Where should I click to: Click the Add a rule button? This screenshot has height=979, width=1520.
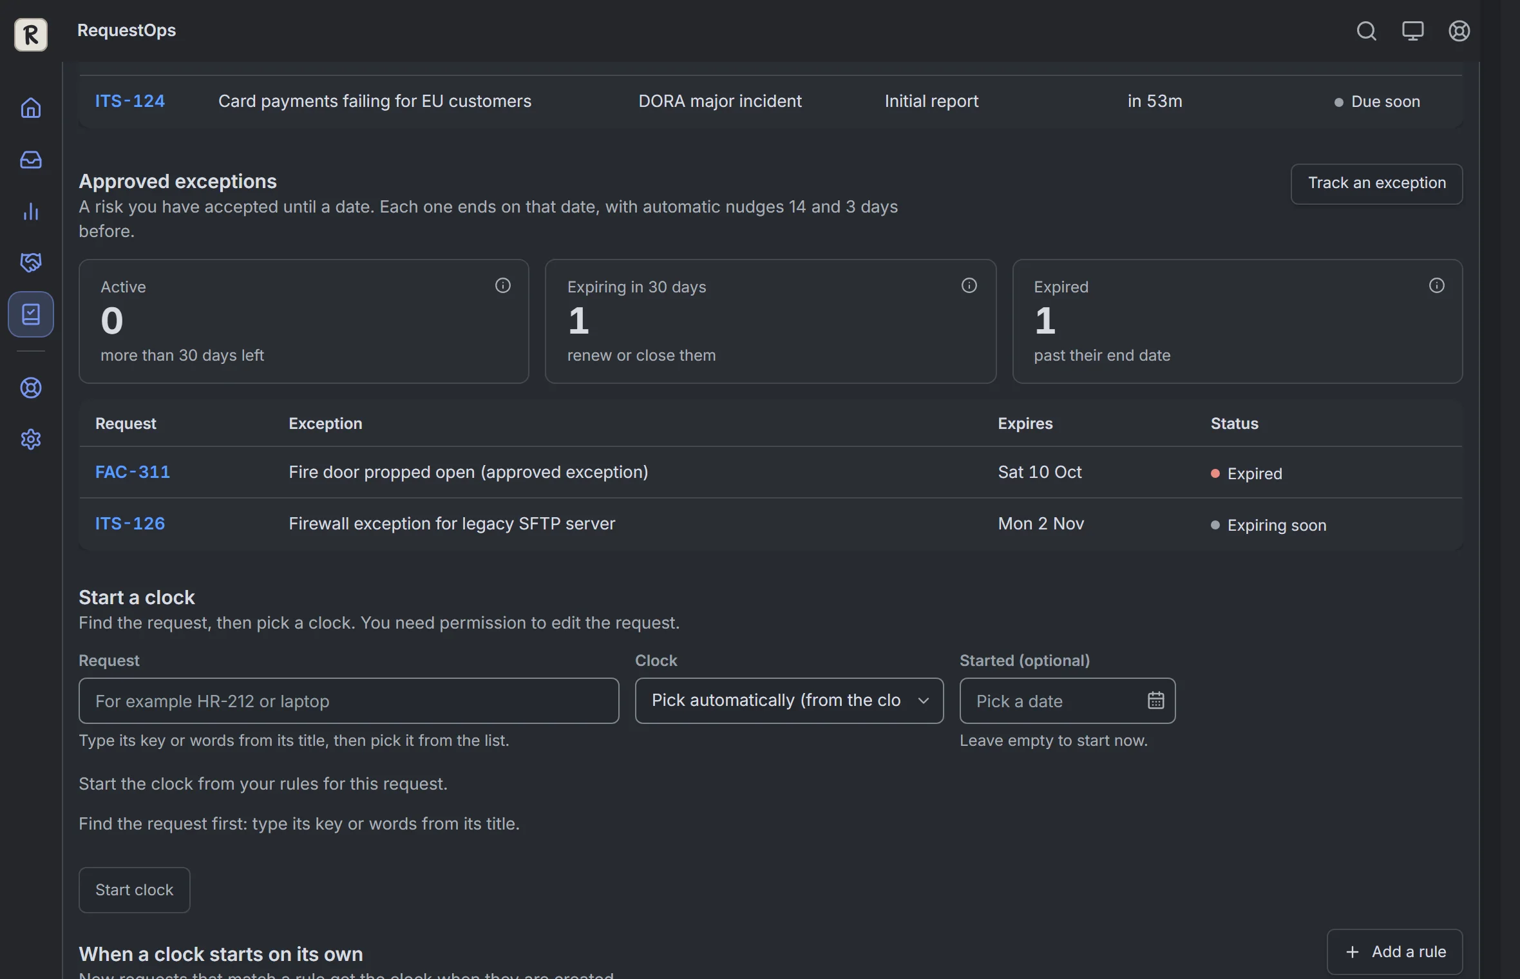point(1394,951)
